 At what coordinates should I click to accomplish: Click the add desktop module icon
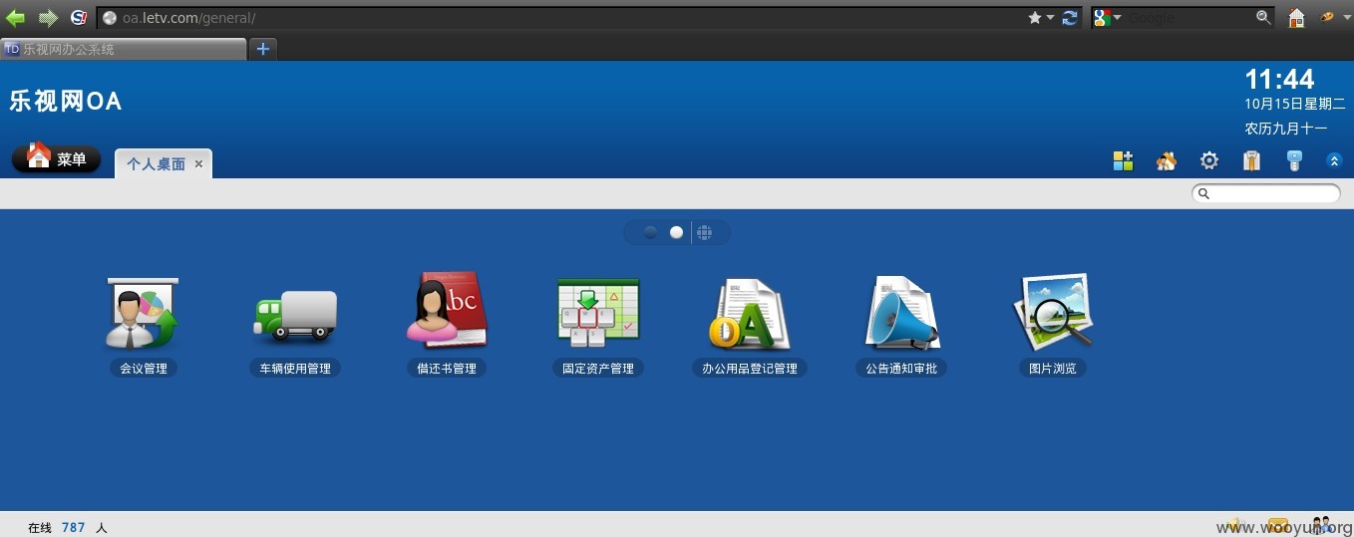click(x=1123, y=160)
